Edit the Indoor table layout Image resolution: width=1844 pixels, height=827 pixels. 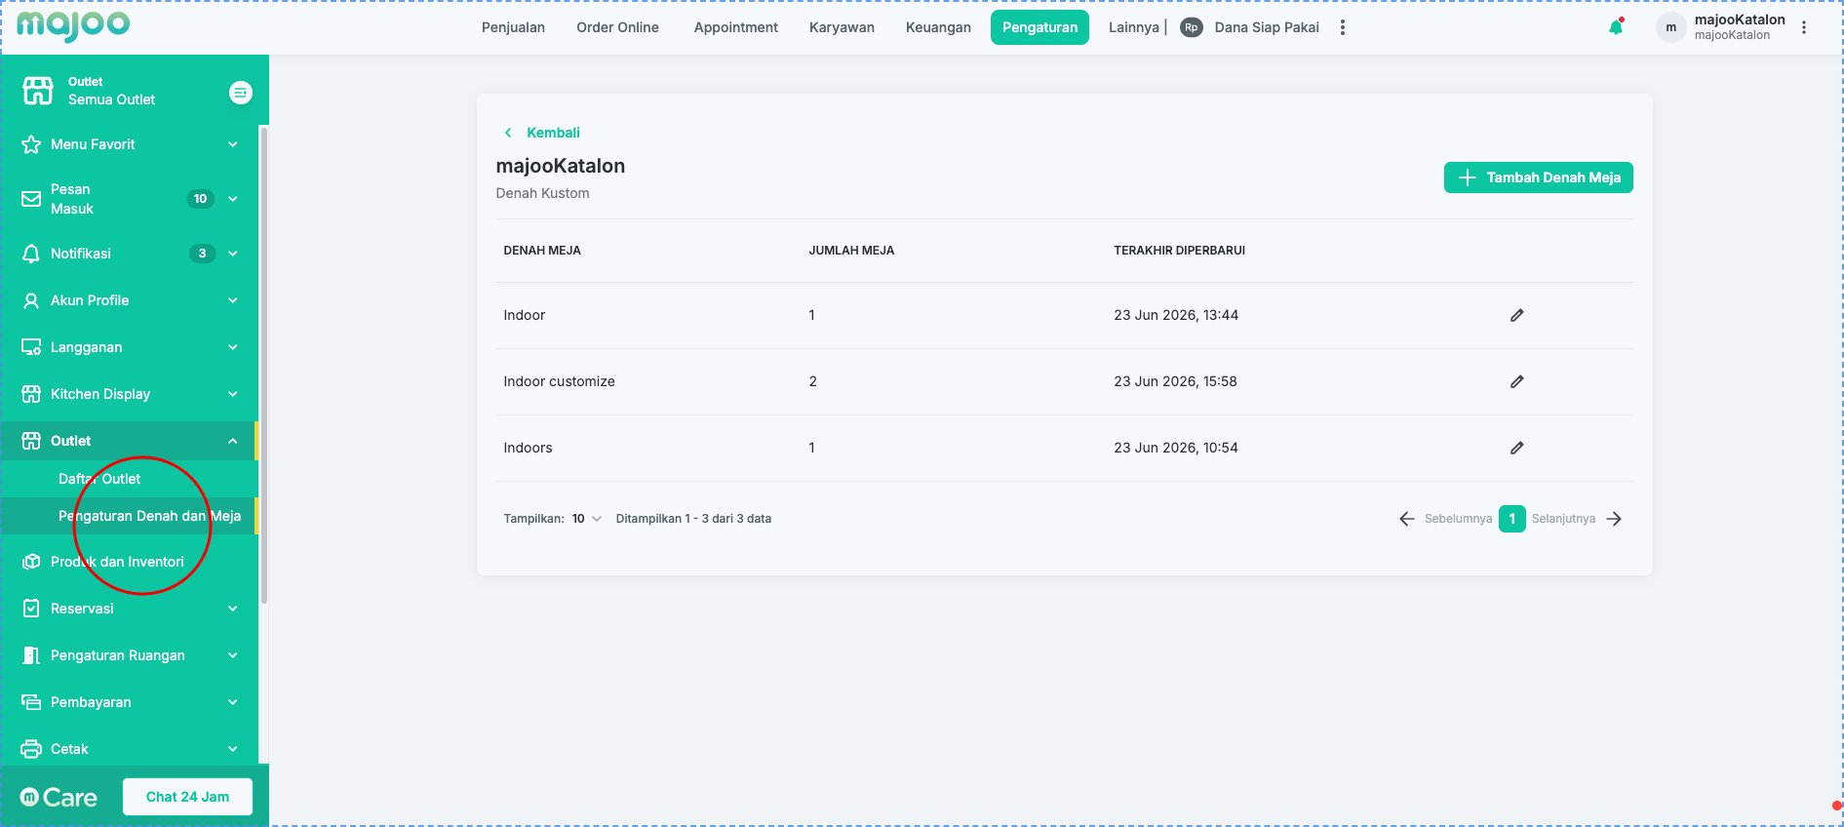pyautogui.click(x=1516, y=315)
